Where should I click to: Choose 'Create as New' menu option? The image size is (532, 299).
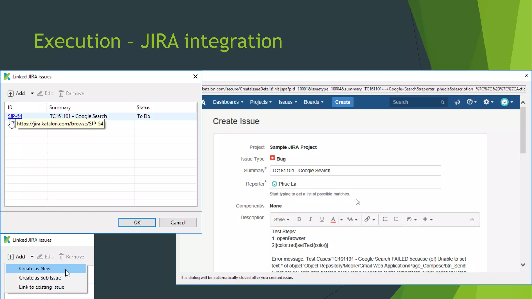(x=46, y=269)
